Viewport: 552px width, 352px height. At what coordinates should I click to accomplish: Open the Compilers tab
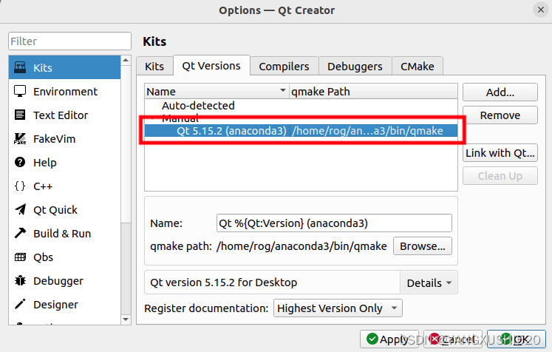(x=284, y=67)
